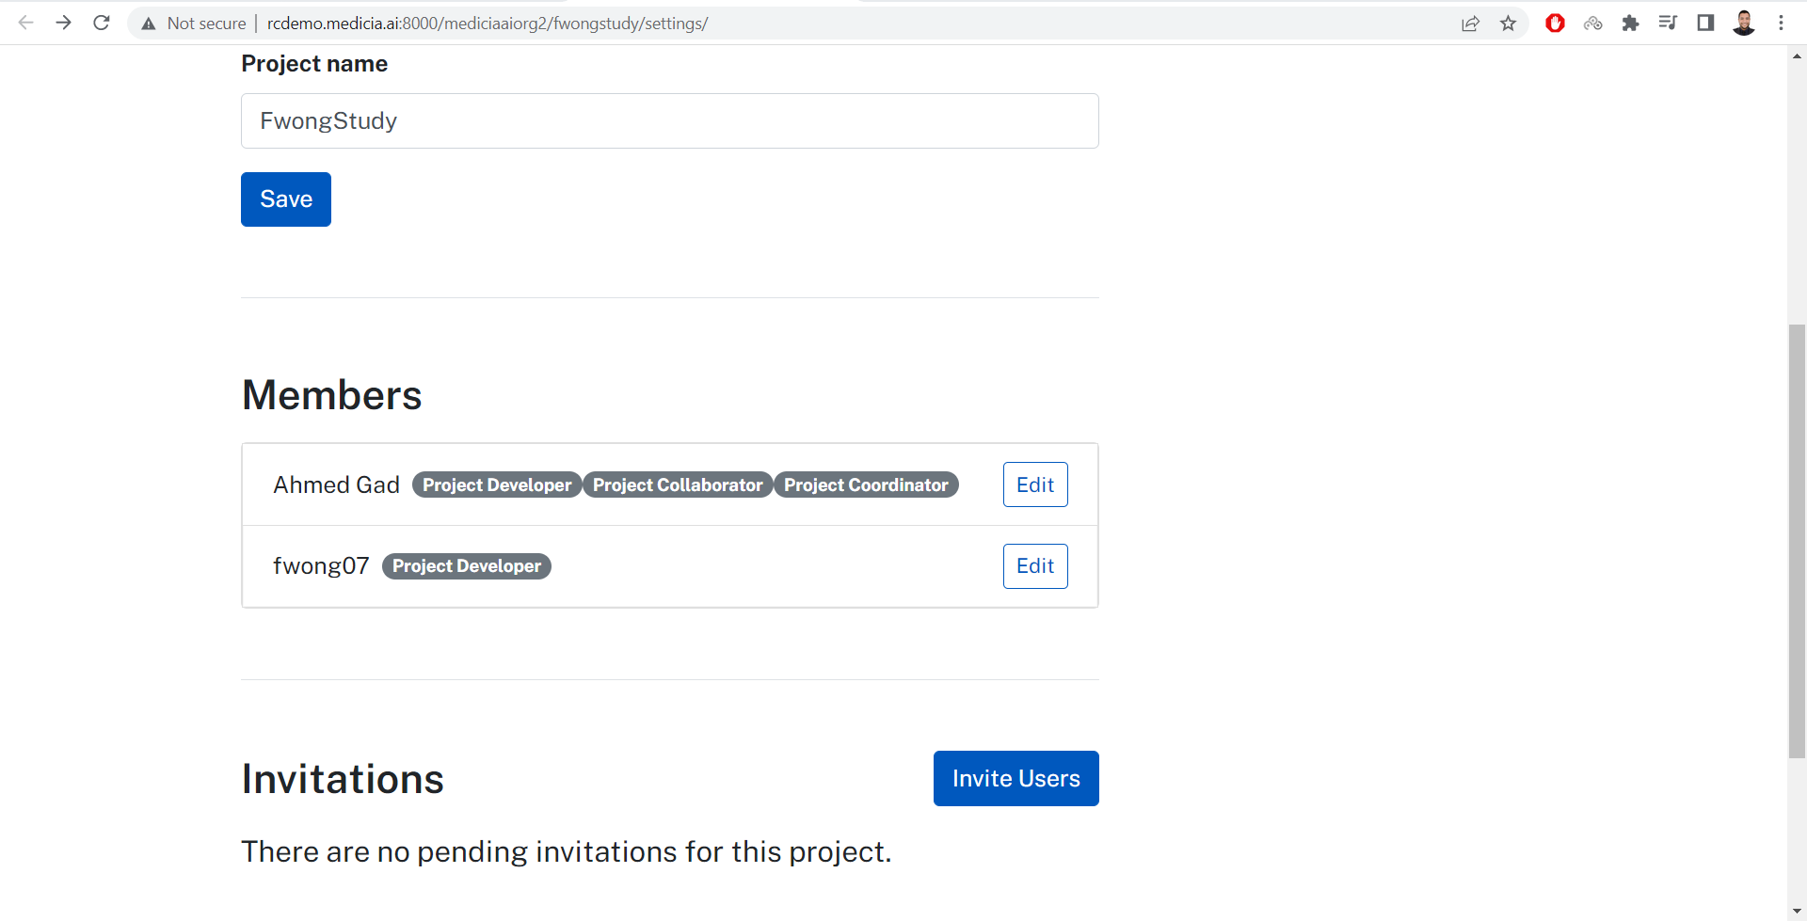Select the Project name label
The height and width of the screenshot is (921, 1807).
[x=314, y=64]
